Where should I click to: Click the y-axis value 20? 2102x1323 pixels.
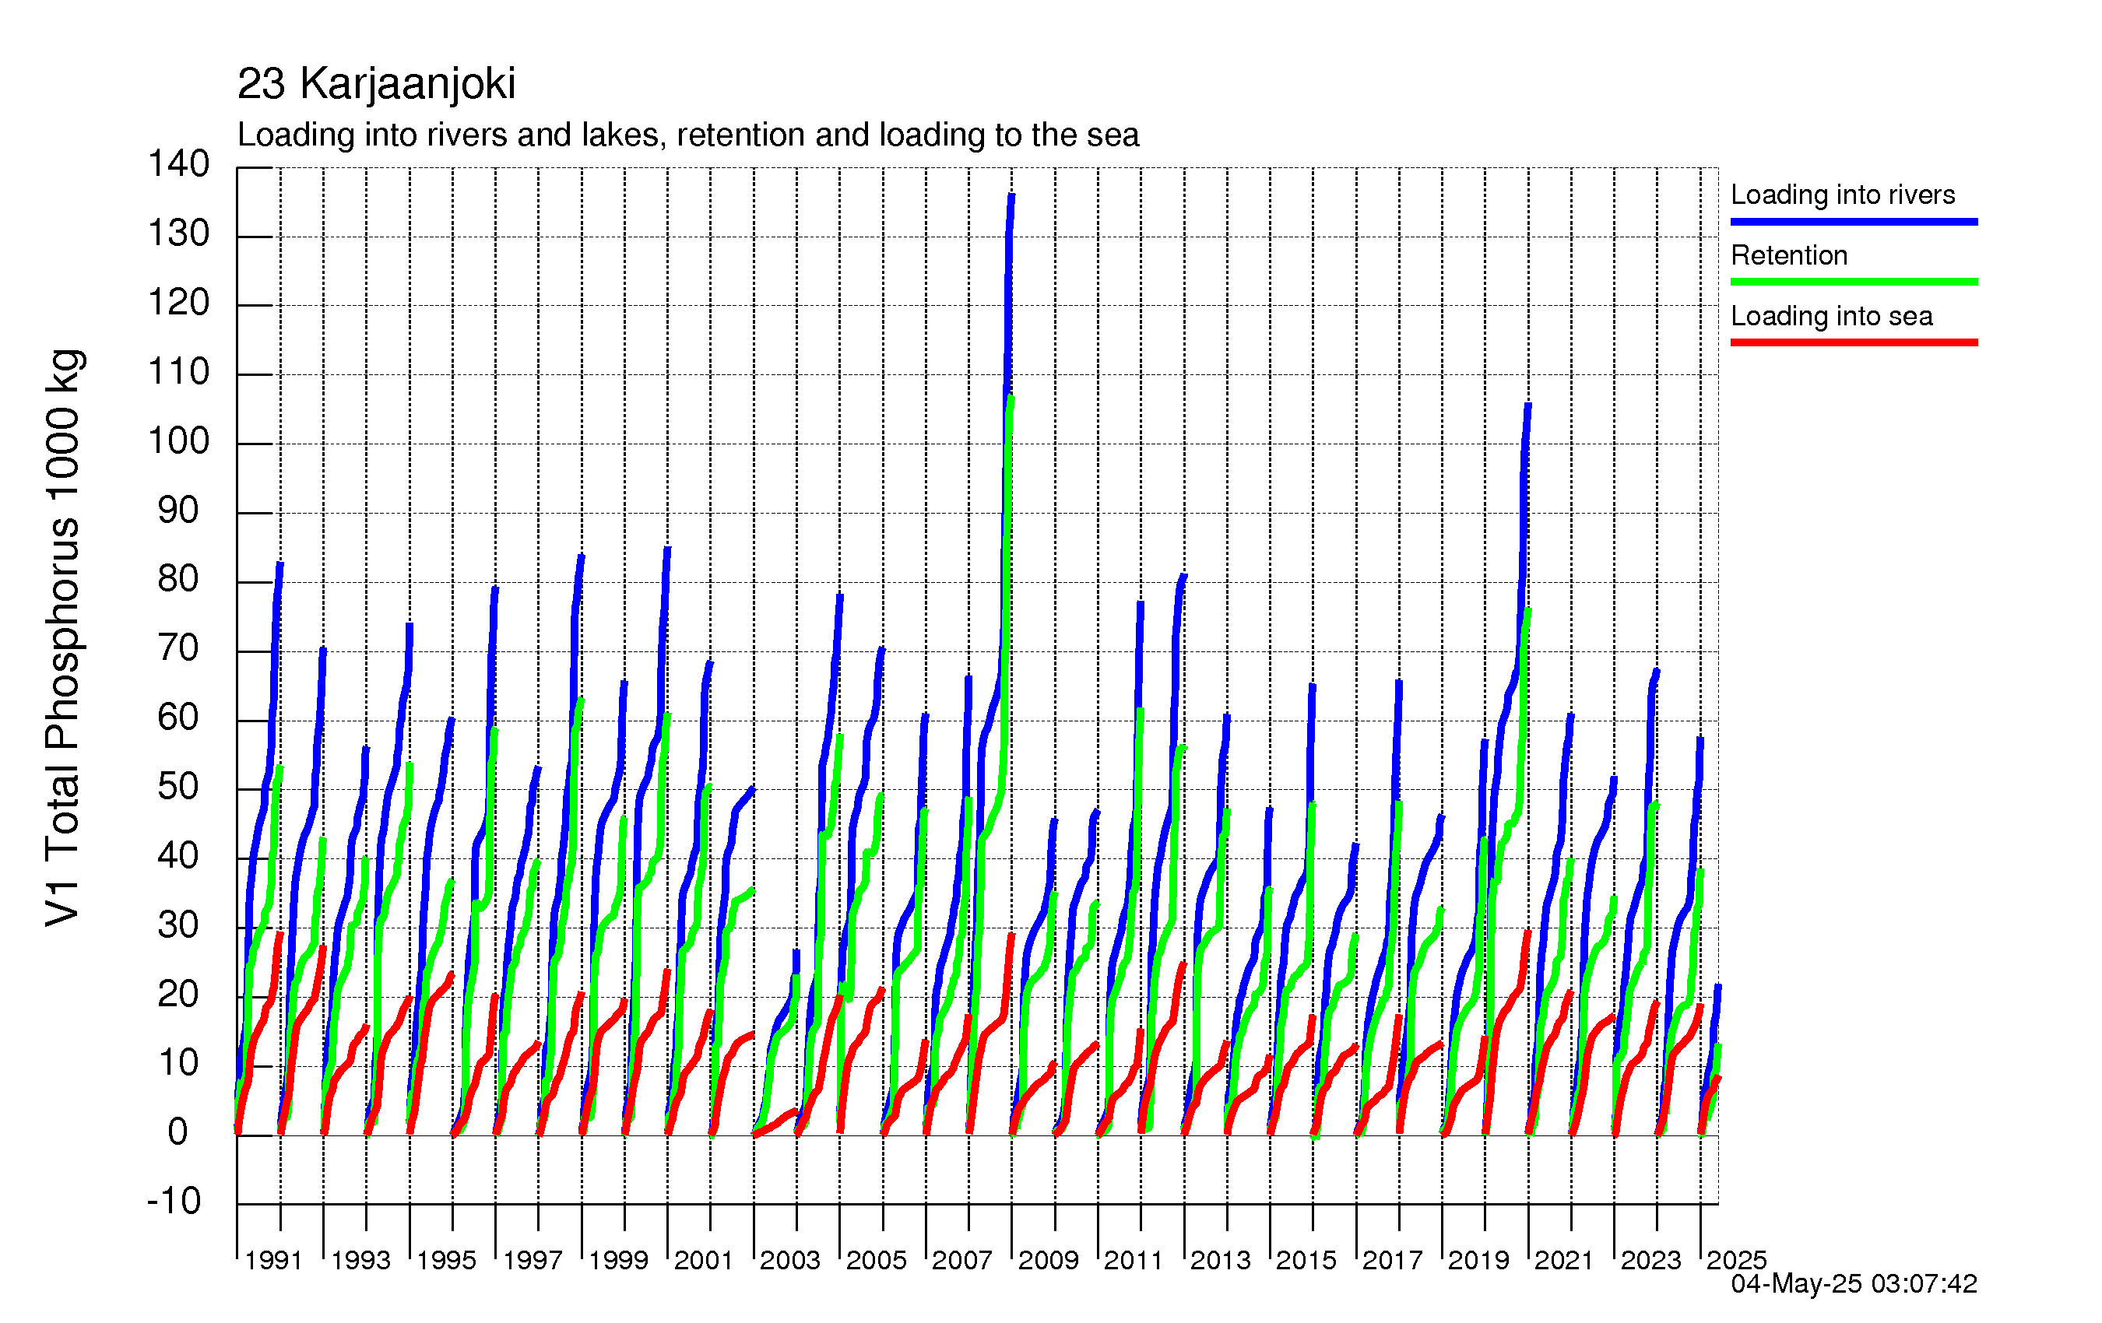tap(178, 995)
